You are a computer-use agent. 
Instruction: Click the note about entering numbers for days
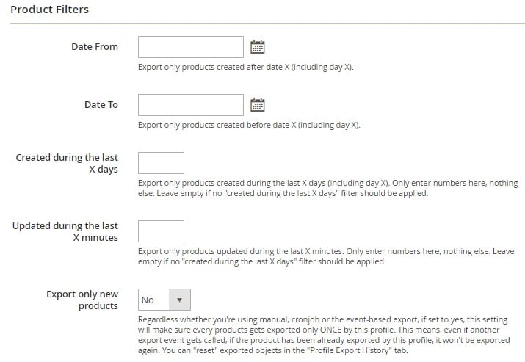coord(328,188)
